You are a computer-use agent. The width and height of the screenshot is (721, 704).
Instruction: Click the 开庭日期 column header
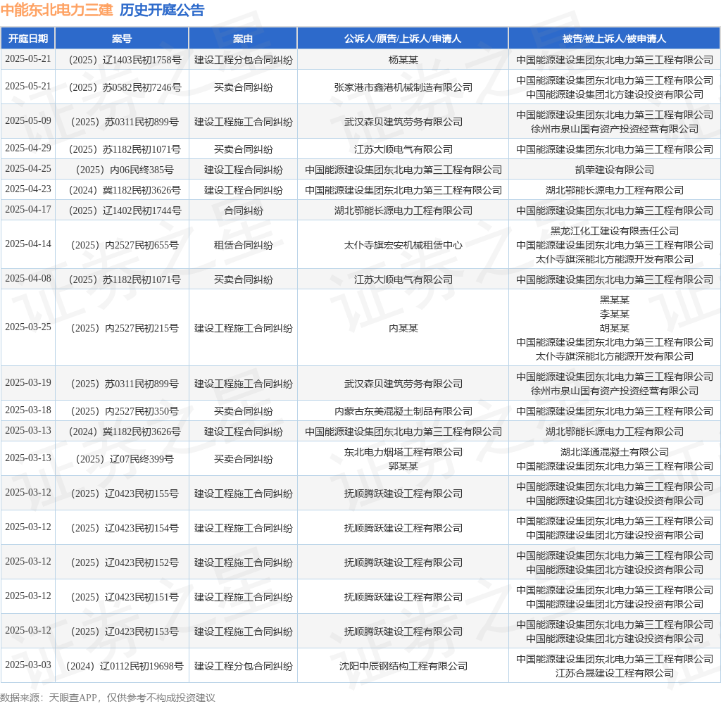(28, 39)
